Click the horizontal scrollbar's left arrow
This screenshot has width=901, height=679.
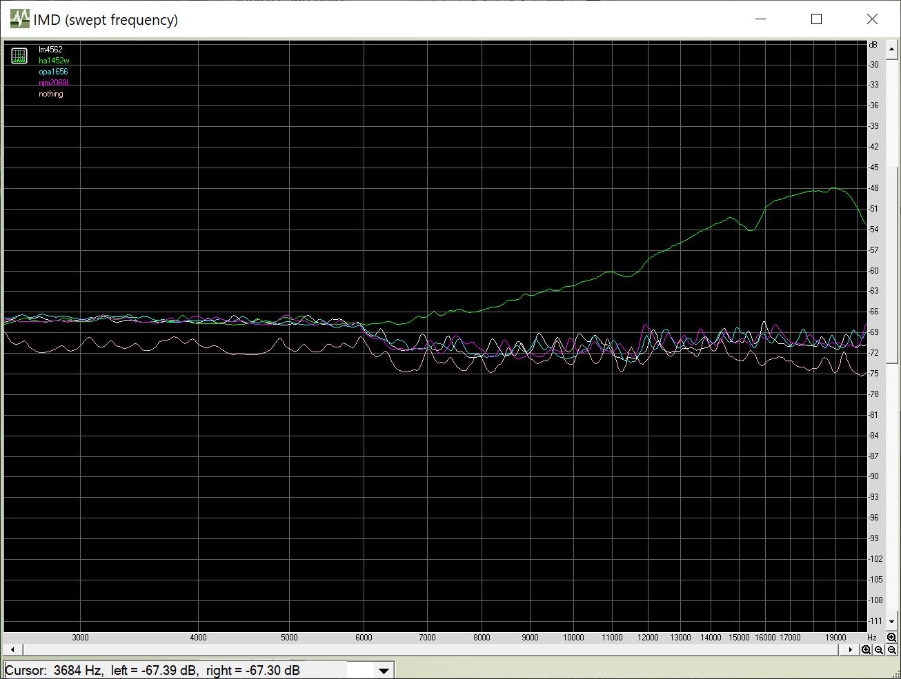[x=12, y=649]
